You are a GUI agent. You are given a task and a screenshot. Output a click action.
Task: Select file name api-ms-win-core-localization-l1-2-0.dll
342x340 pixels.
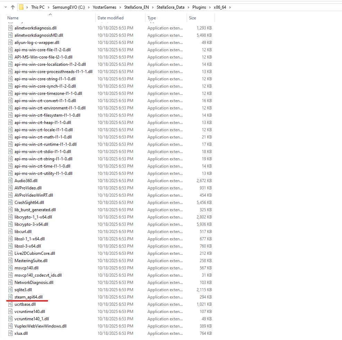click(x=50, y=64)
